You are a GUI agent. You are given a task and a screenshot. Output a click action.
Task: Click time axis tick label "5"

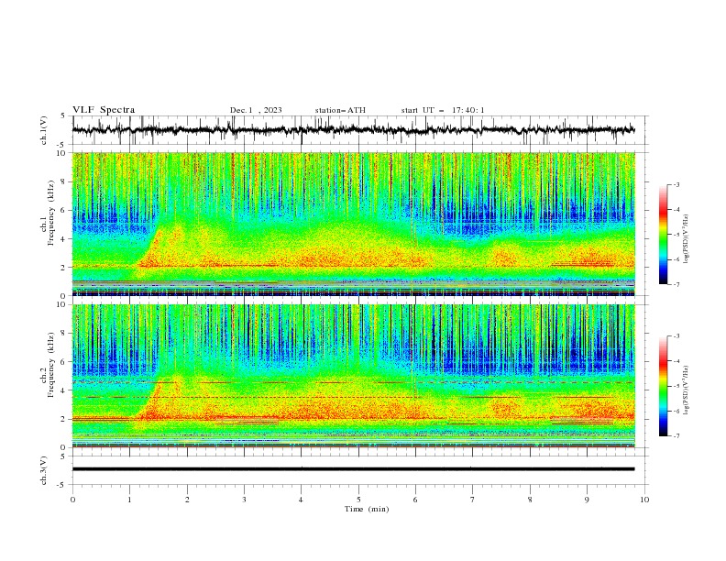pyautogui.click(x=358, y=500)
